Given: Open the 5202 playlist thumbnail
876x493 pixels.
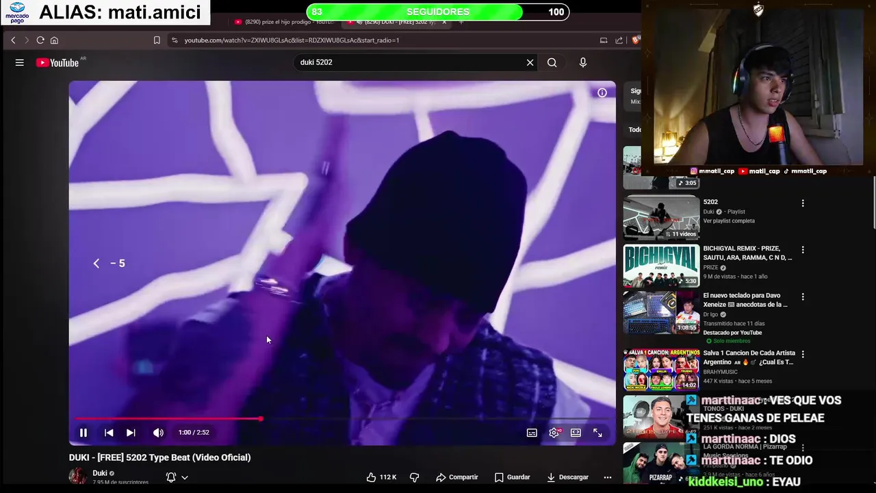Looking at the screenshot, I should 661,218.
